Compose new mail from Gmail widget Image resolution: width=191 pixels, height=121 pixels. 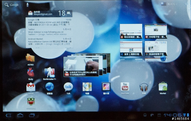pos(69,13)
